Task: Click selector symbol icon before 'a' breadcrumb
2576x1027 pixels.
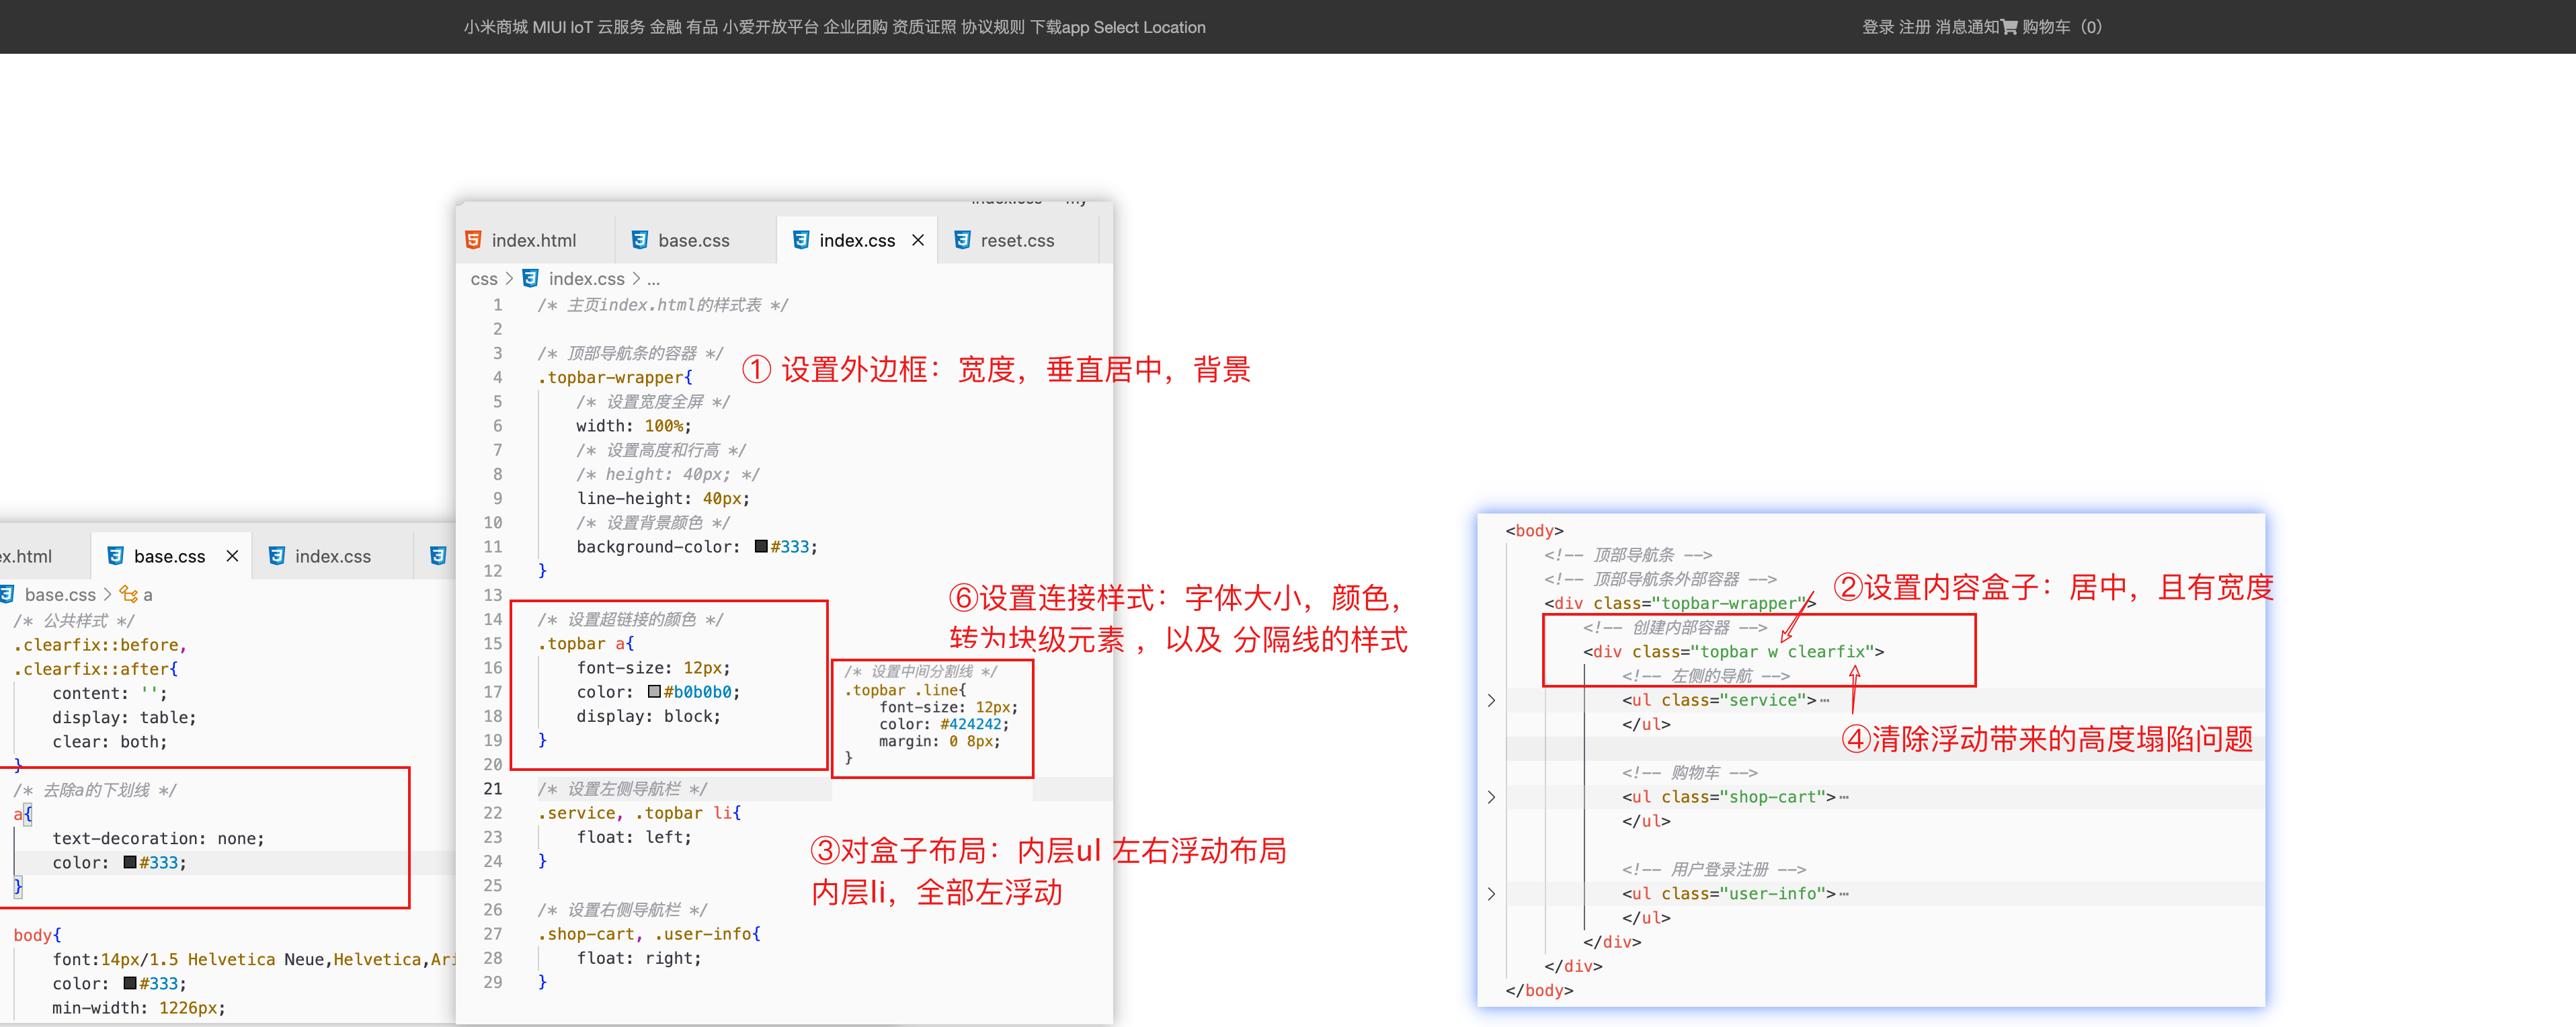Action: [128, 594]
